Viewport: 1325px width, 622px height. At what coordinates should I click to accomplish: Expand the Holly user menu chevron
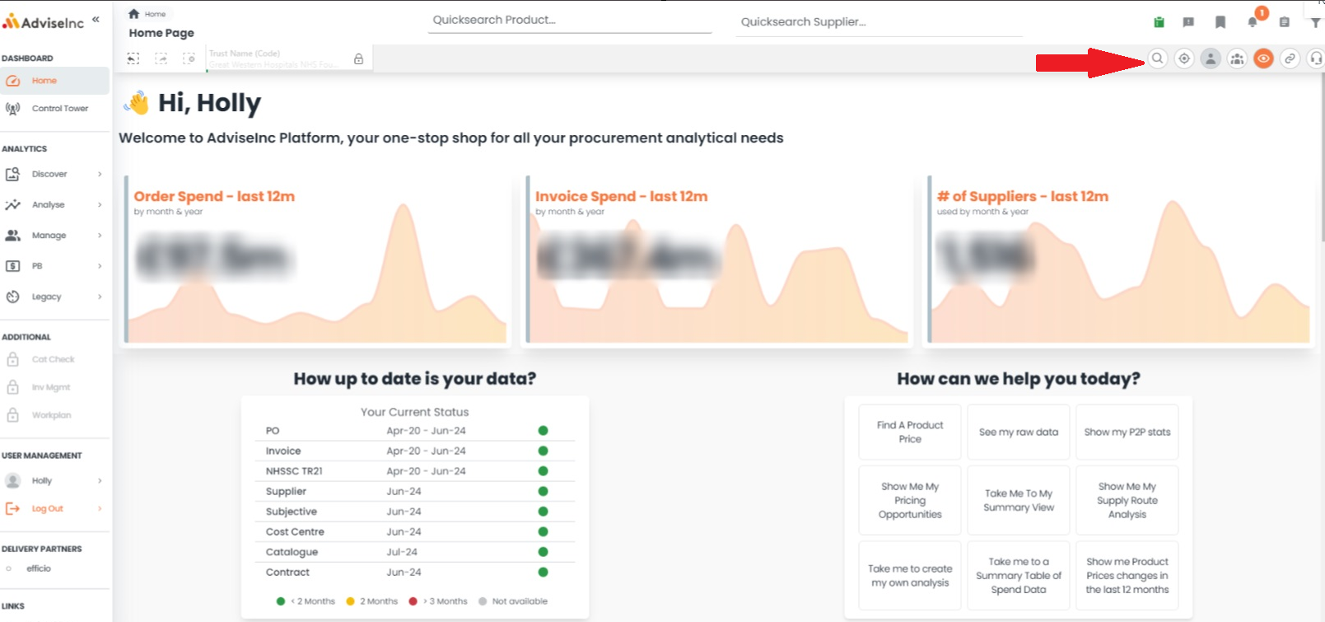coord(100,480)
